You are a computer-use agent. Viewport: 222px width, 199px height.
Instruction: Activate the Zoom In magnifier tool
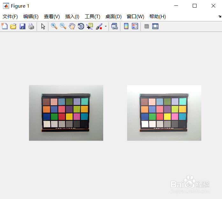click(x=54, y=26)
